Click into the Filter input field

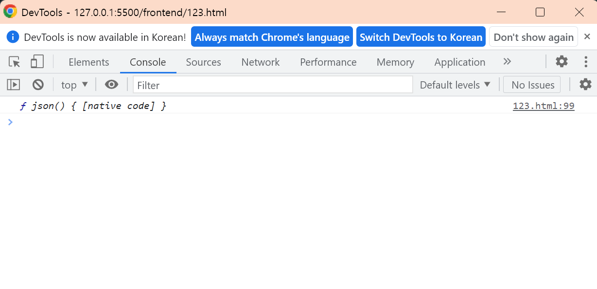pos(273,85)
